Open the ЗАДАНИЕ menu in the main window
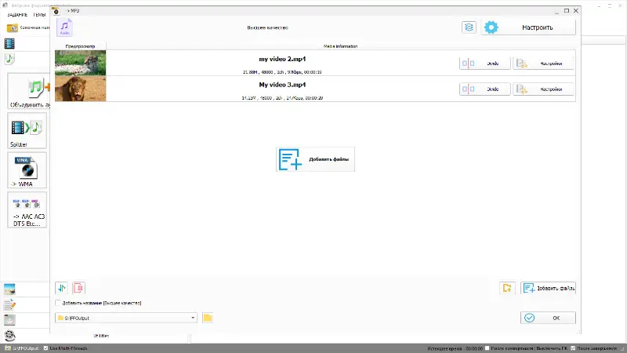This screenshot has width=627, height=353. 17,15
